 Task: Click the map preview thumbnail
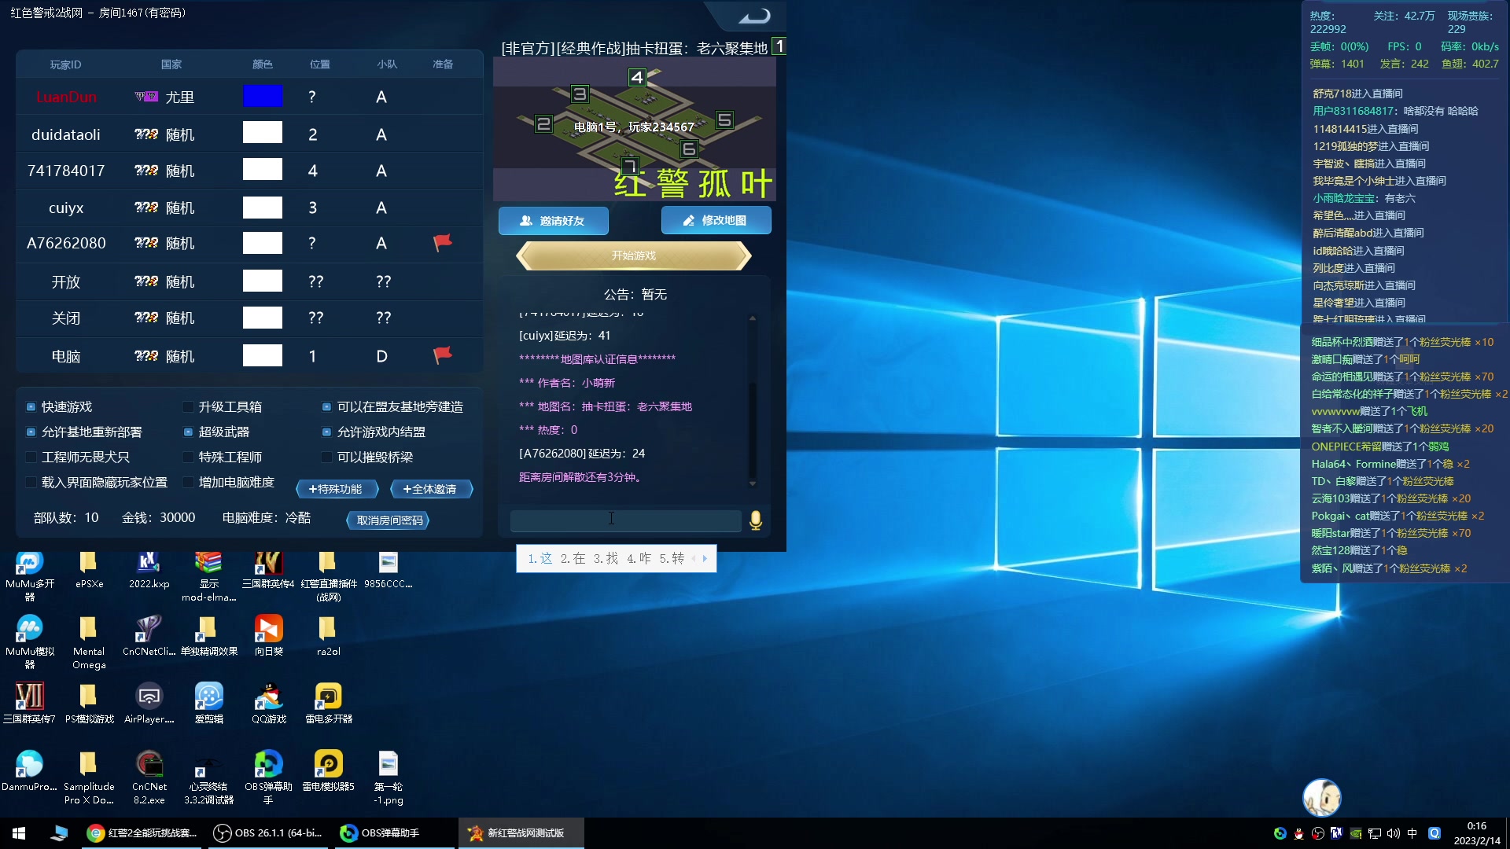635,130
